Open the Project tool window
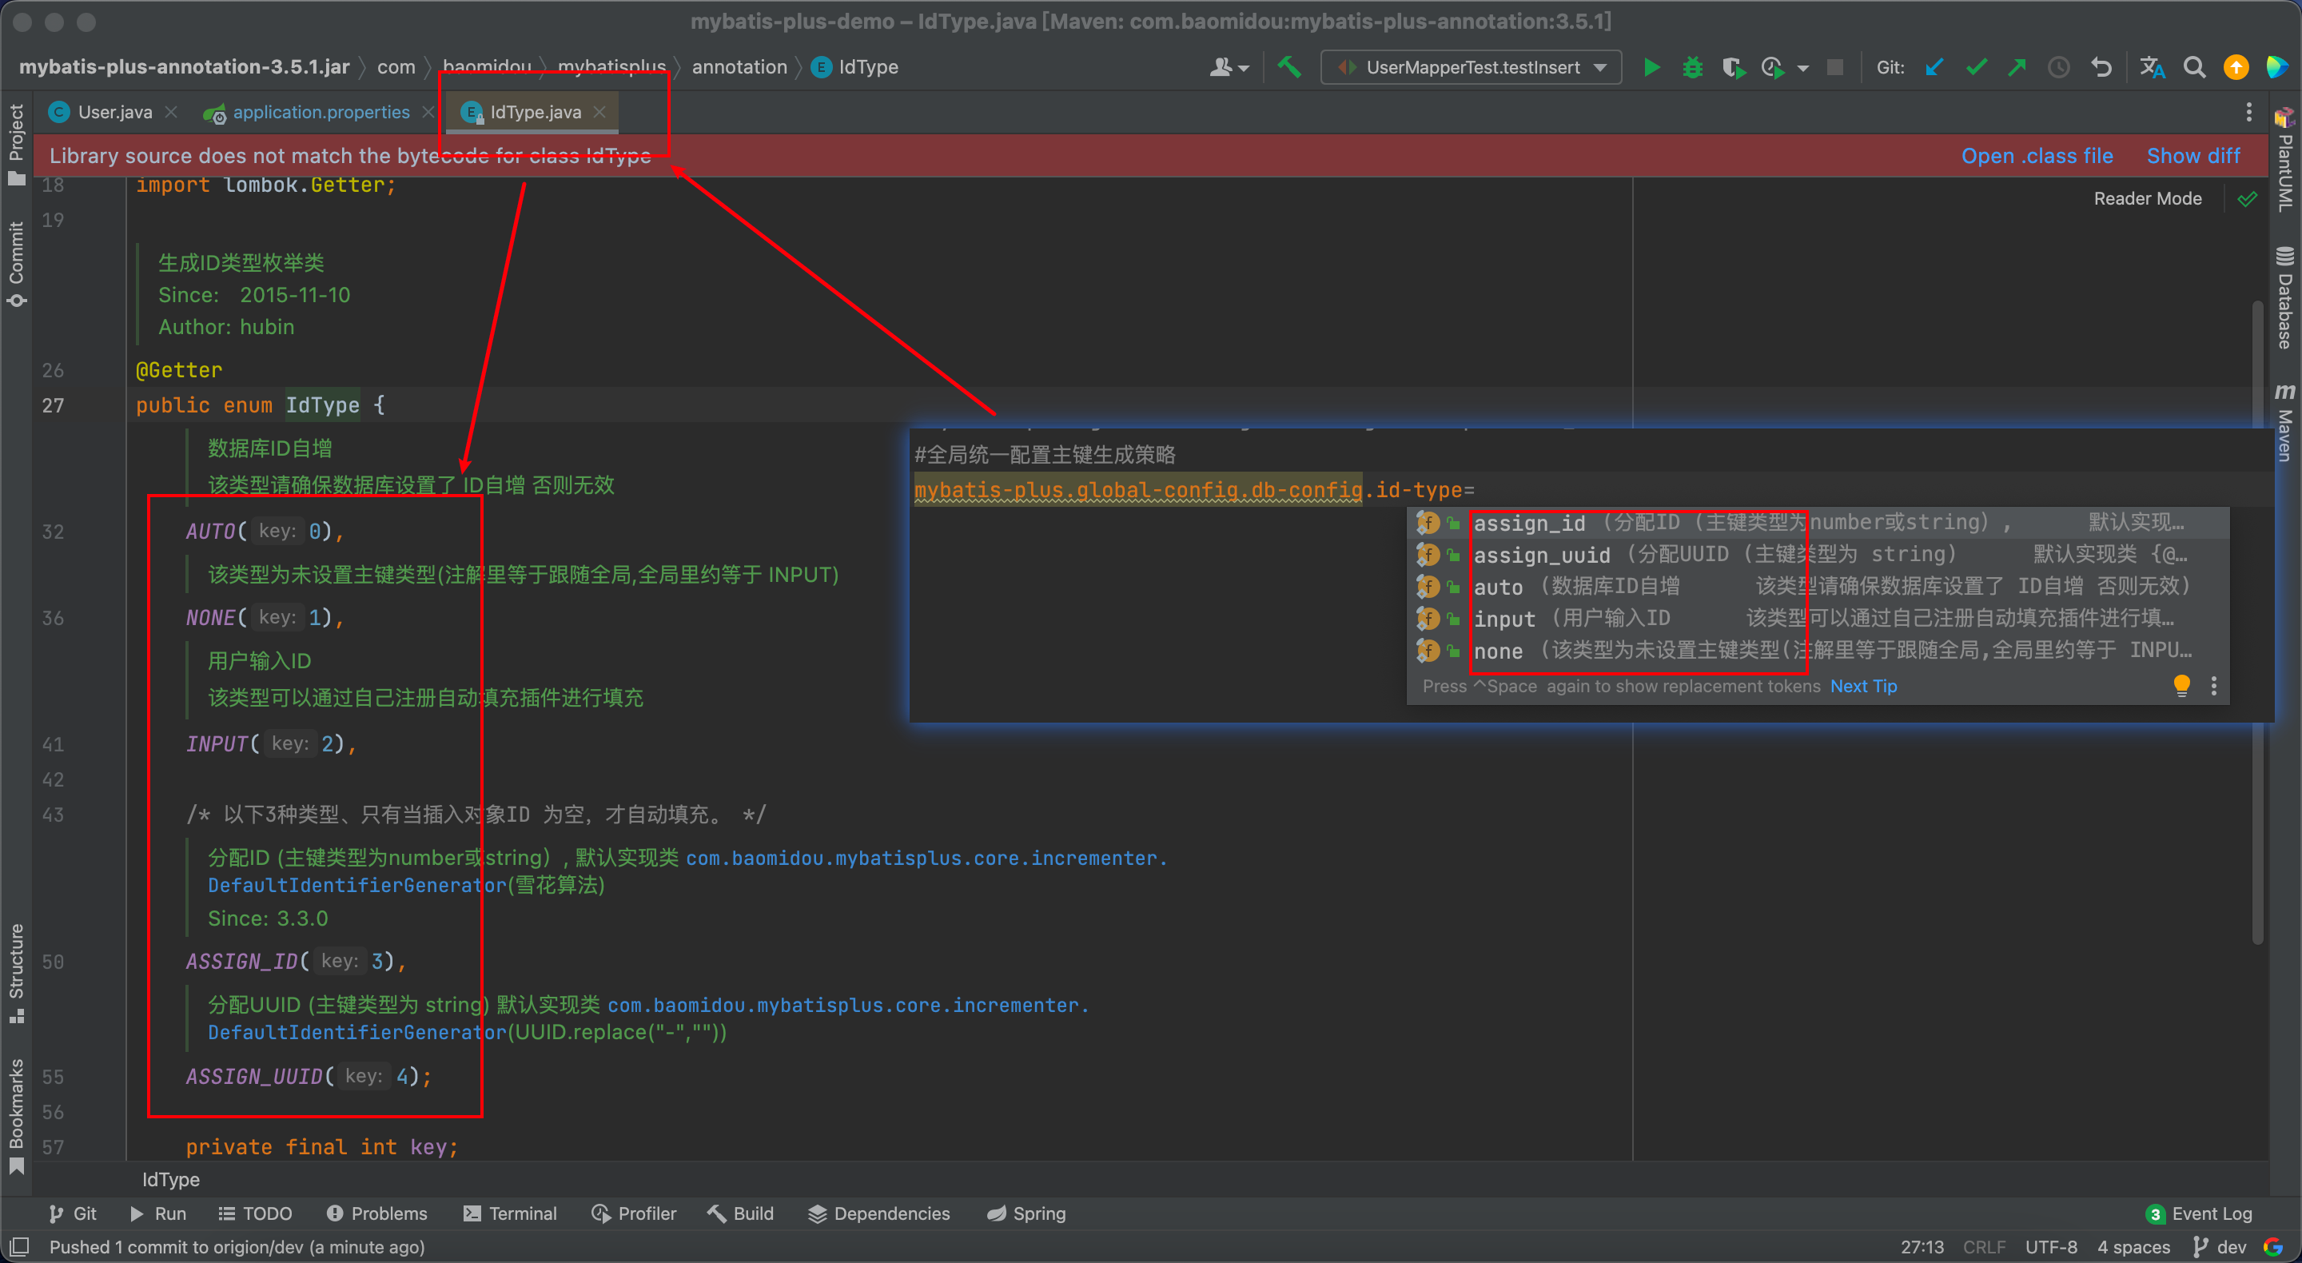Screen dimensions: 2302x1263 click(16, 143)
